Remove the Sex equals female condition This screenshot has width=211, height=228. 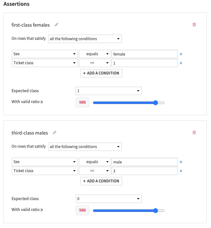point(181,54)
